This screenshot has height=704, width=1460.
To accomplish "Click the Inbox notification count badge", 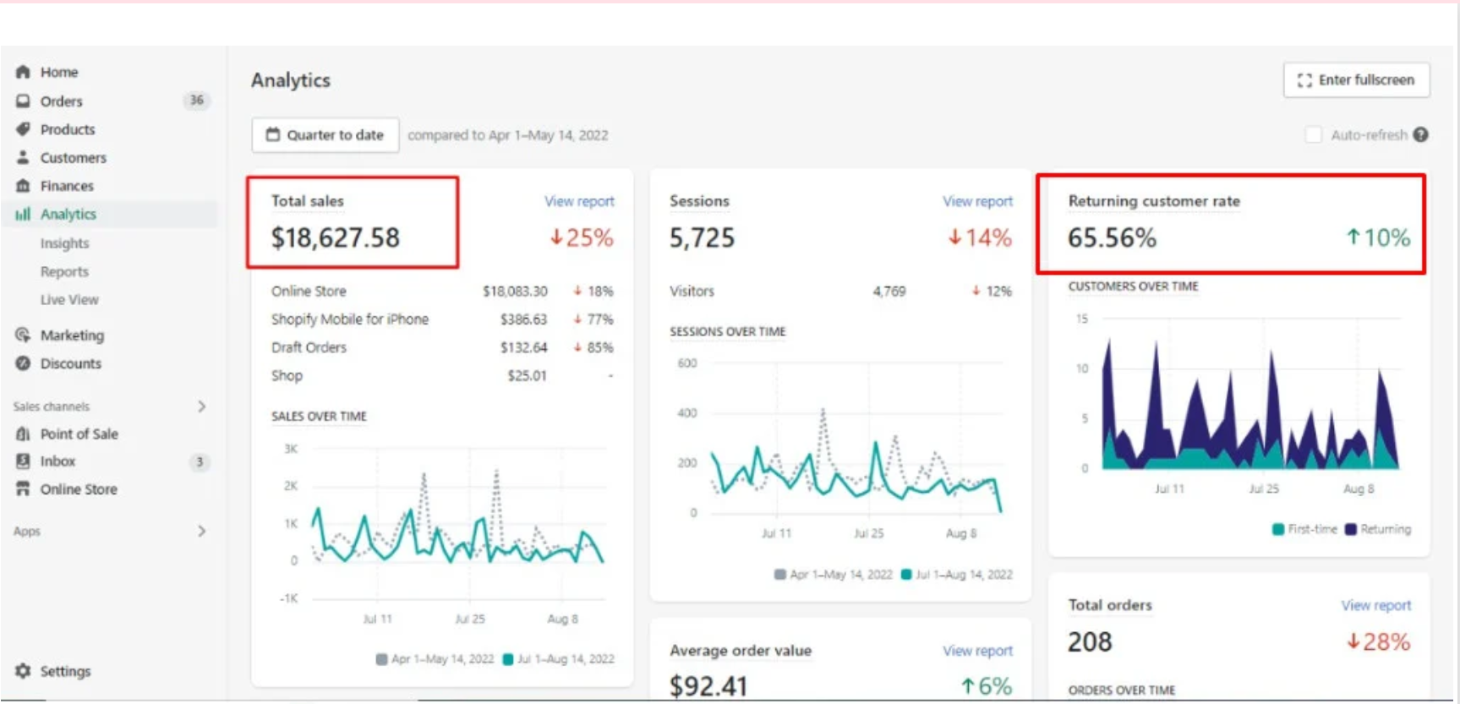I will [x=200, y=461].
